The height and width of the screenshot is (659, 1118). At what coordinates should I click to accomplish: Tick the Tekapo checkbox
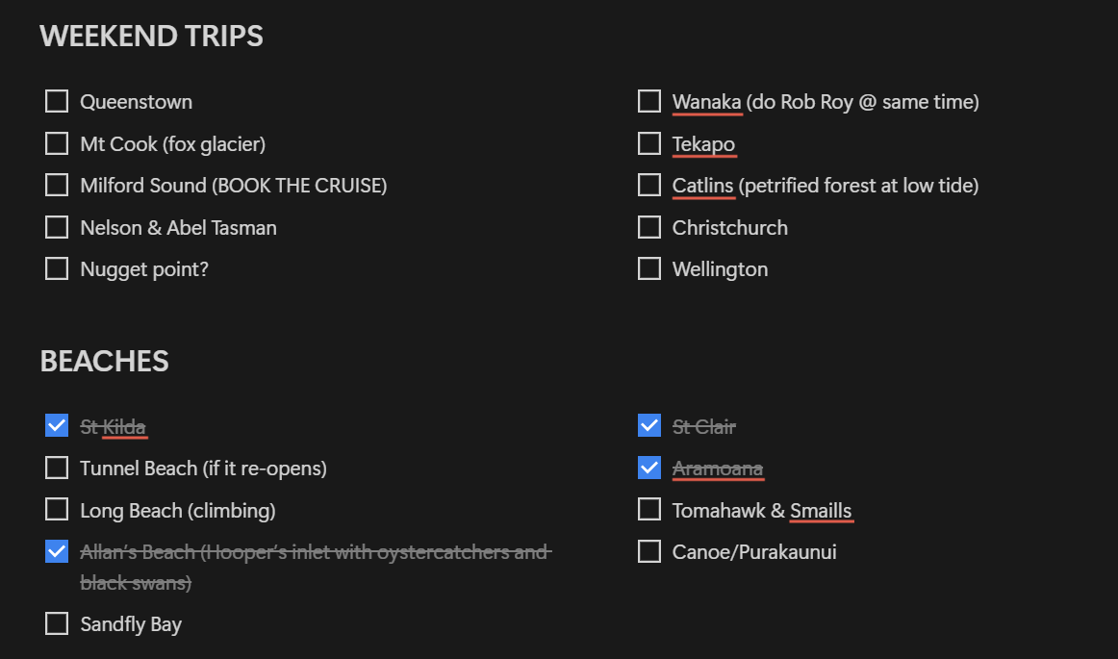(649, 143)
